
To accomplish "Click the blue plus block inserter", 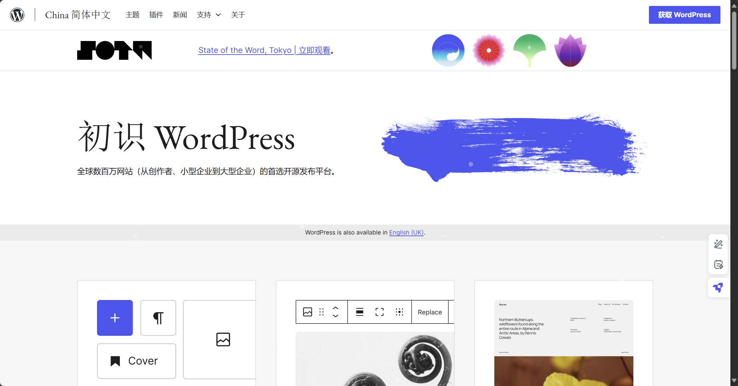I will (x=115, y=318).
